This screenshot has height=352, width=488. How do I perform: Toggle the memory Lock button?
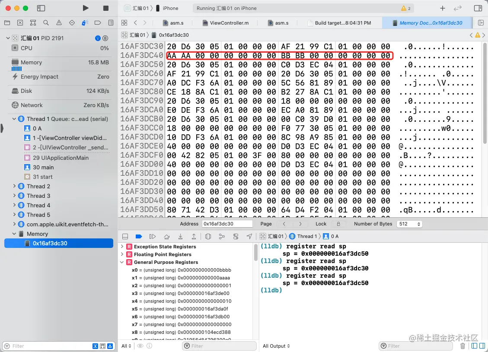338,224
